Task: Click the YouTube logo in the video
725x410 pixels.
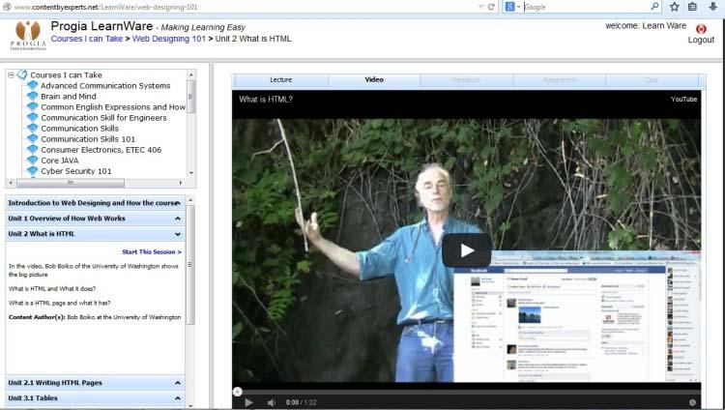Action: (683, 99)
